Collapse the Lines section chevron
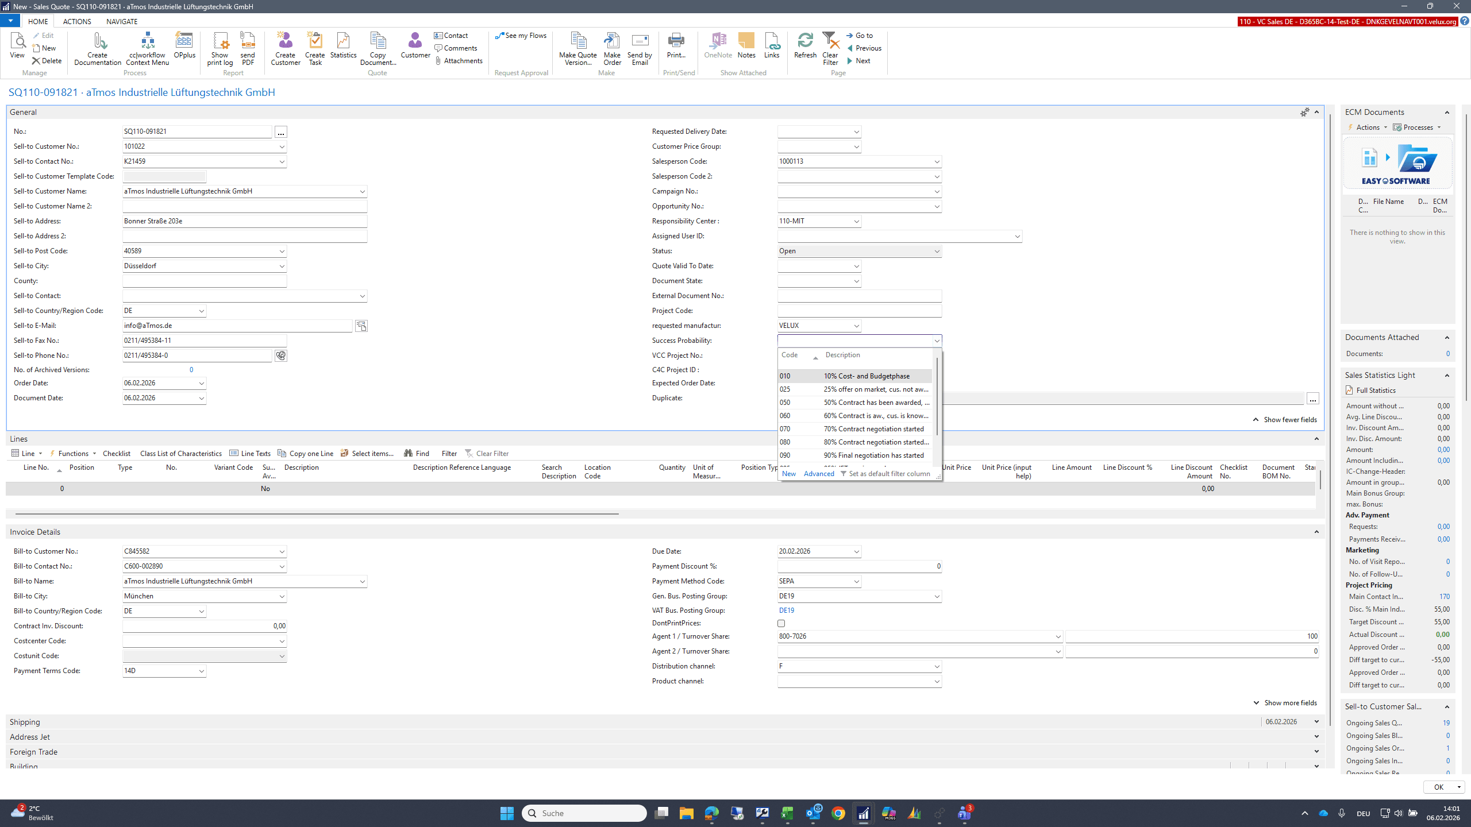 [x=1316, y=439]
